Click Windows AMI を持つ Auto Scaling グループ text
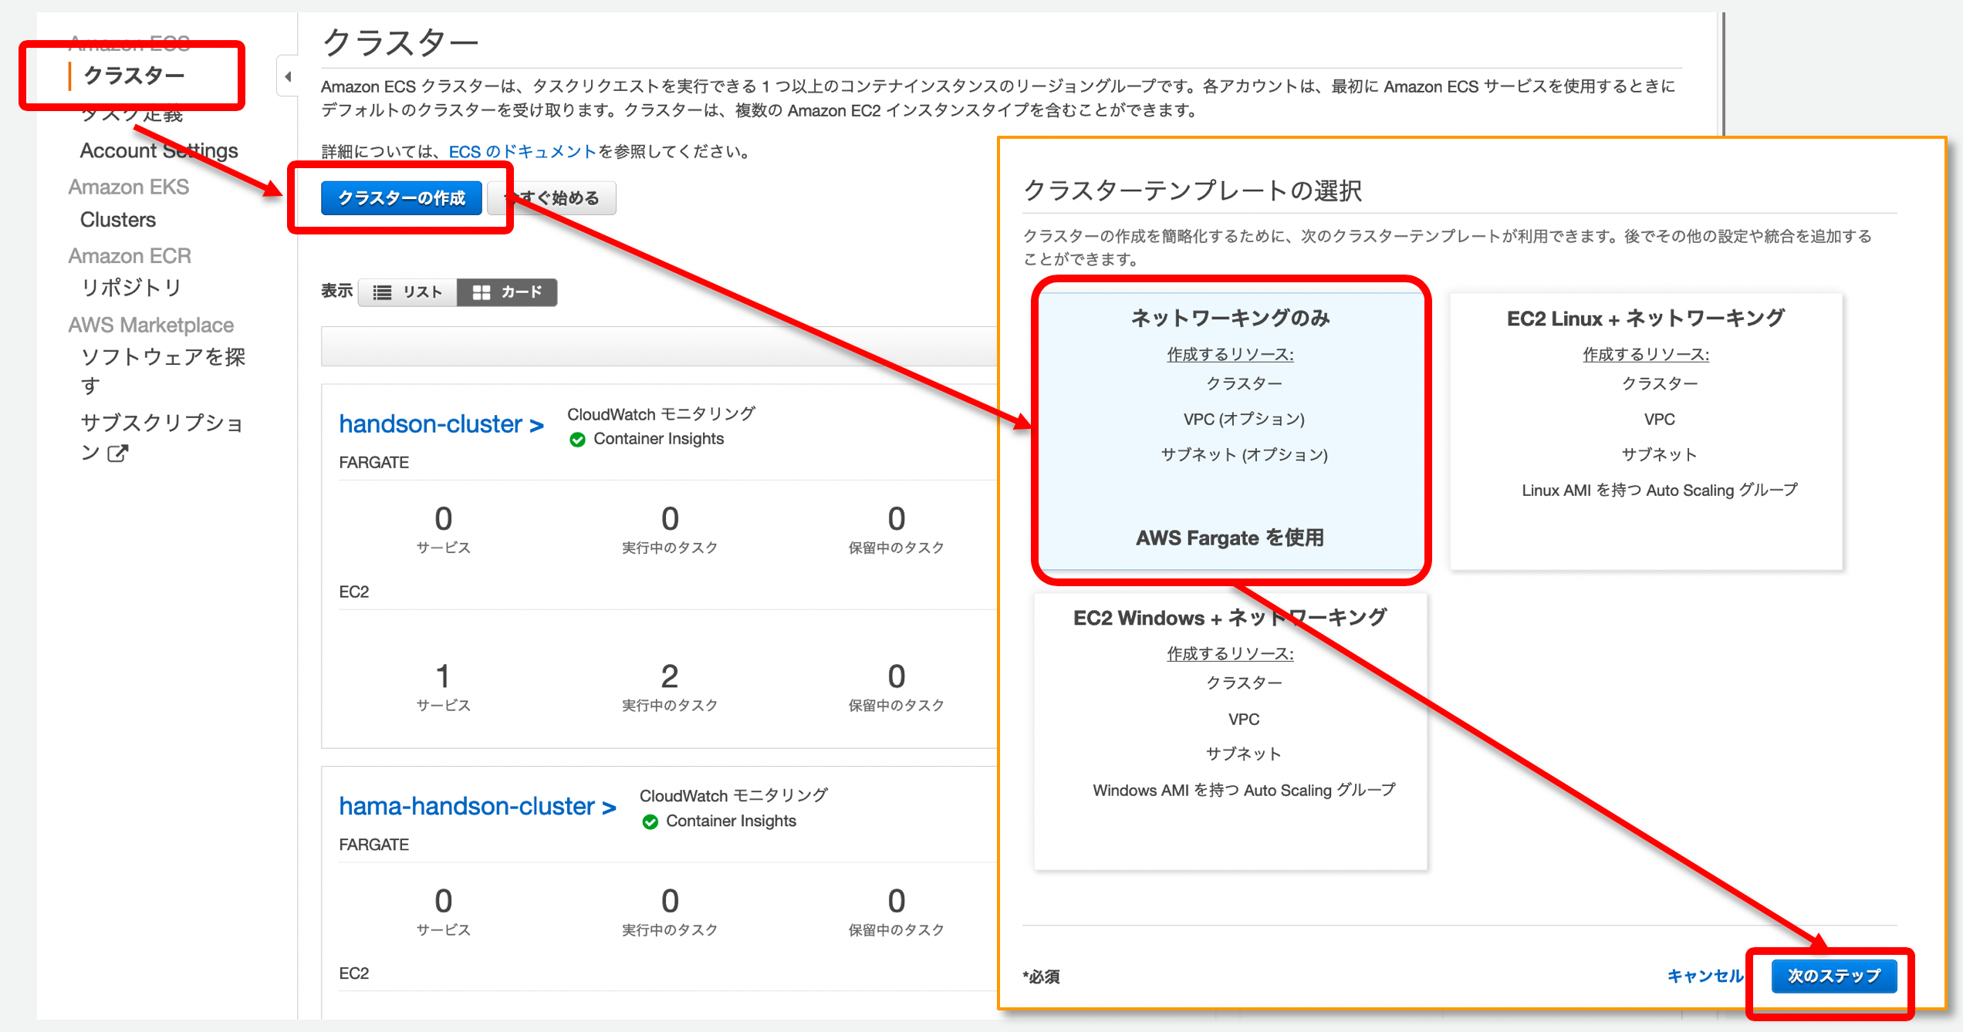 [1244, 790]
